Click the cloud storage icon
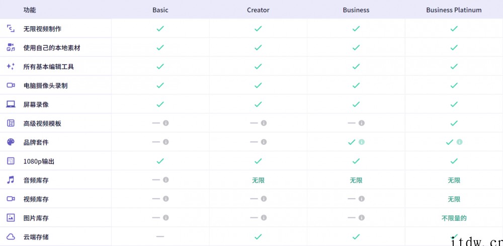503x246 pixels. (11, 237)
